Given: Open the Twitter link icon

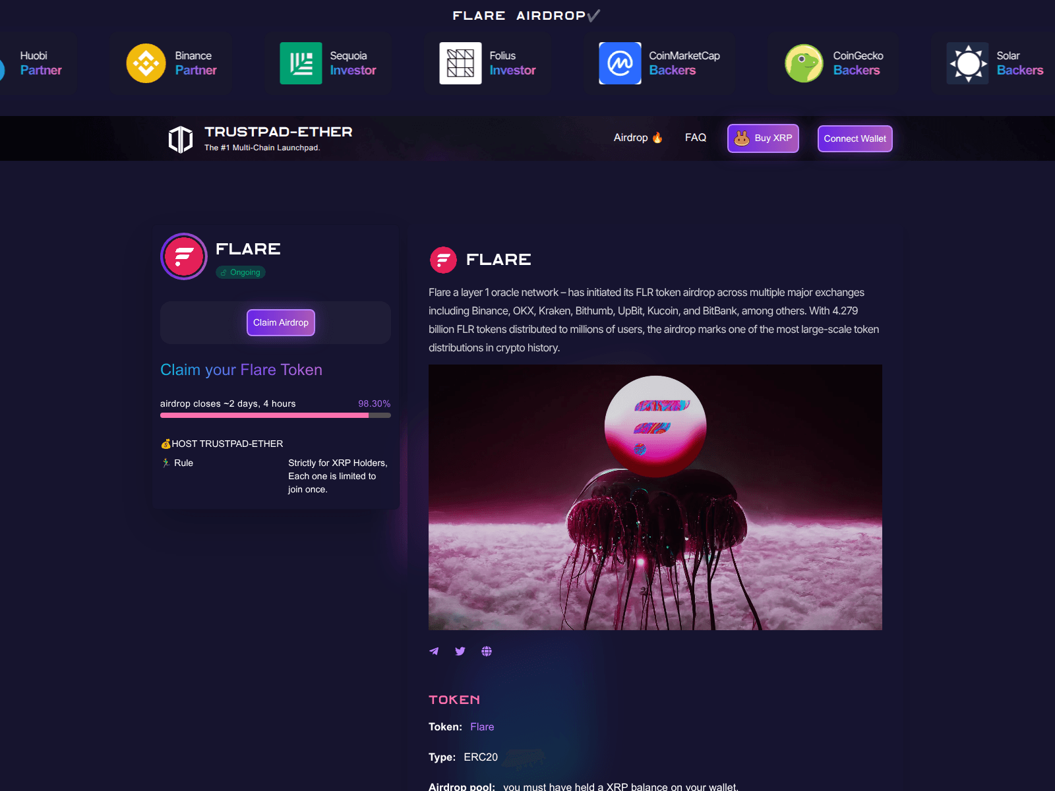Looking at the screenshot, I should (x=460, y=651).
